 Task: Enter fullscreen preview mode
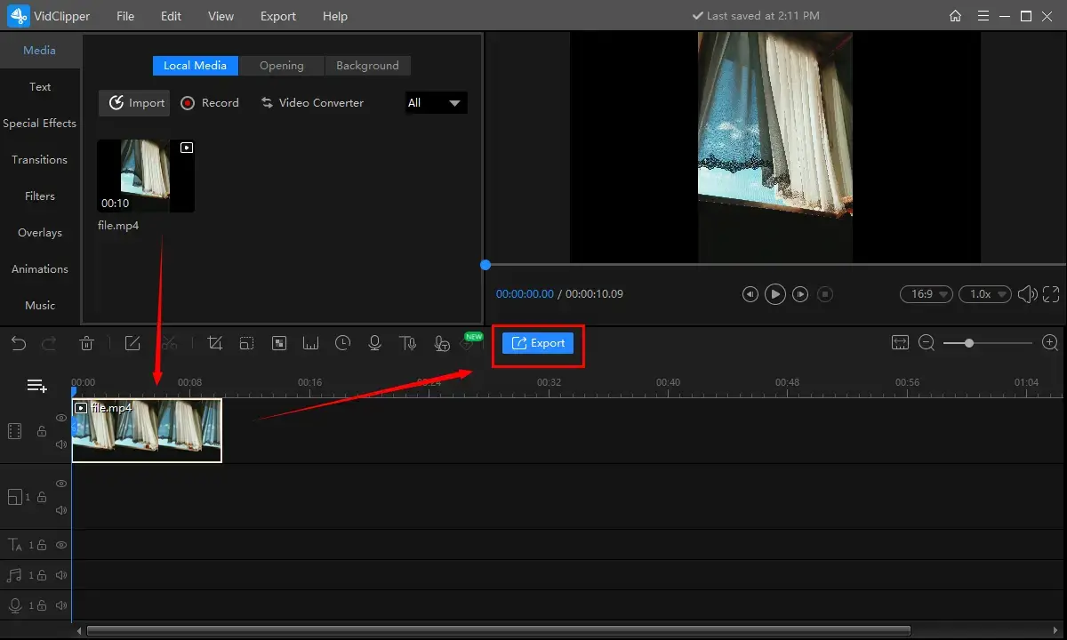(1051, 294)
